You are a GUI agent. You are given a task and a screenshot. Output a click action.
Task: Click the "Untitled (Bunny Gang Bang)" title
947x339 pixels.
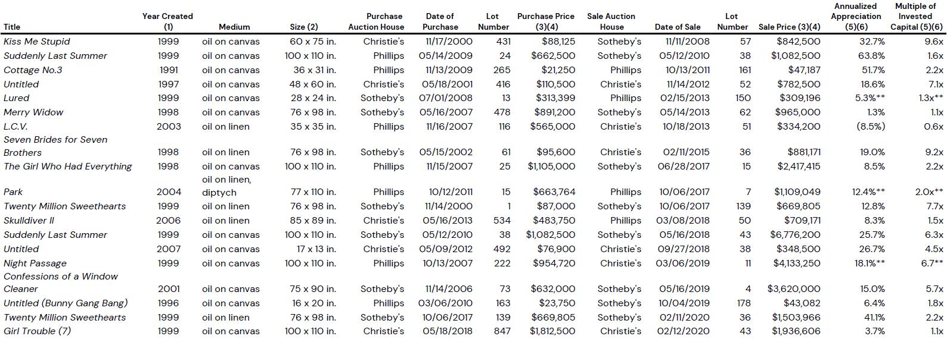click(x=66, y=303)
